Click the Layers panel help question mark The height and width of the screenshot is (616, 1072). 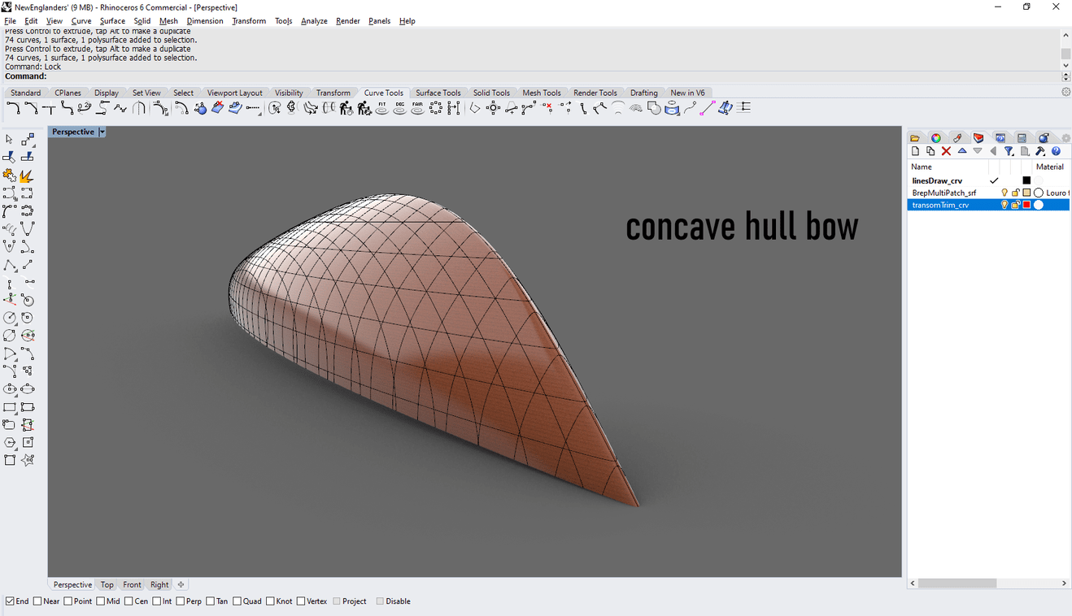[1056, 151]
